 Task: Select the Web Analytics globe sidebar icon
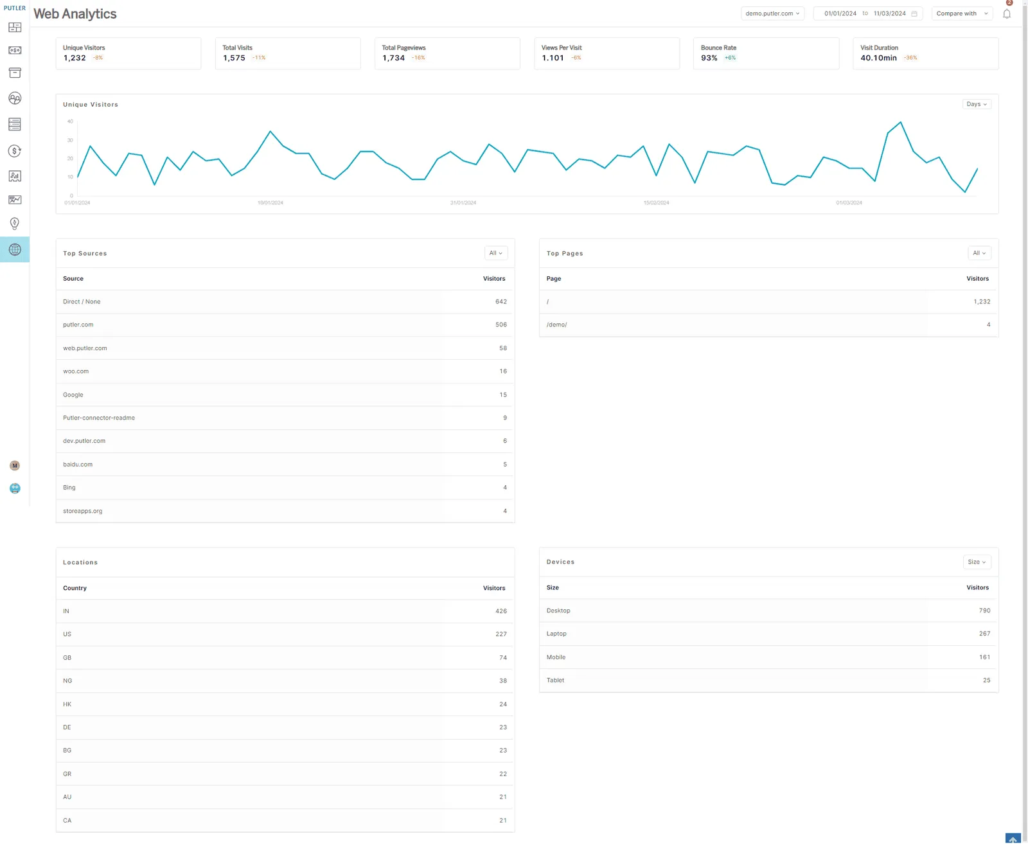15,249
